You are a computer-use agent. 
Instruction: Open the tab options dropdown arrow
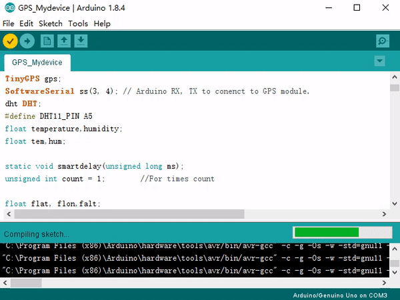point(379,61)
